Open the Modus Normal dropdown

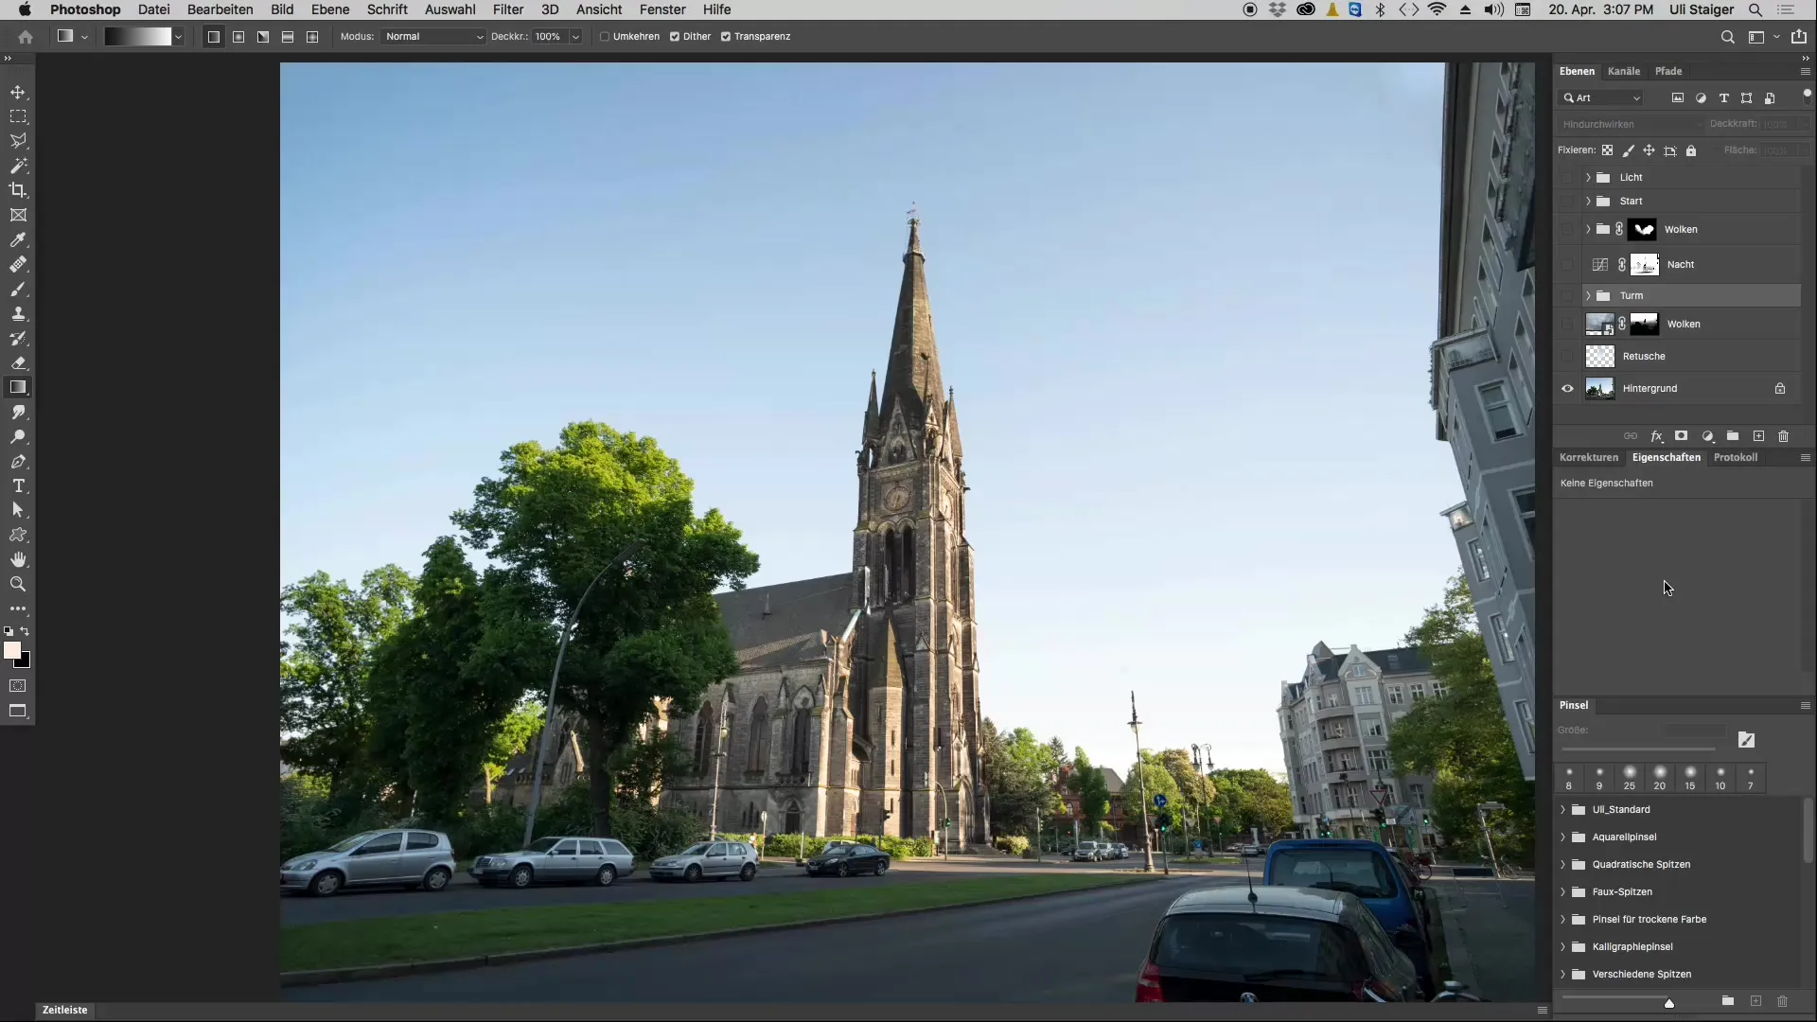click(433, 37)
